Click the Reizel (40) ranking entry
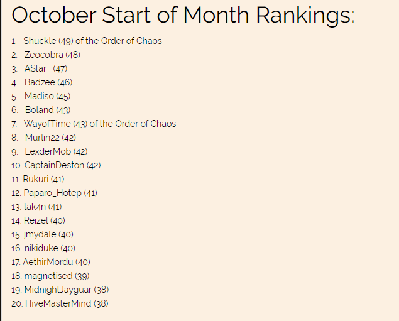 pos(44,220)
